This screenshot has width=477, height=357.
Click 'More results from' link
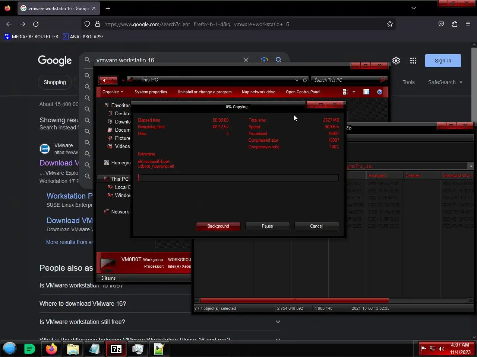[x=69, y=242]
